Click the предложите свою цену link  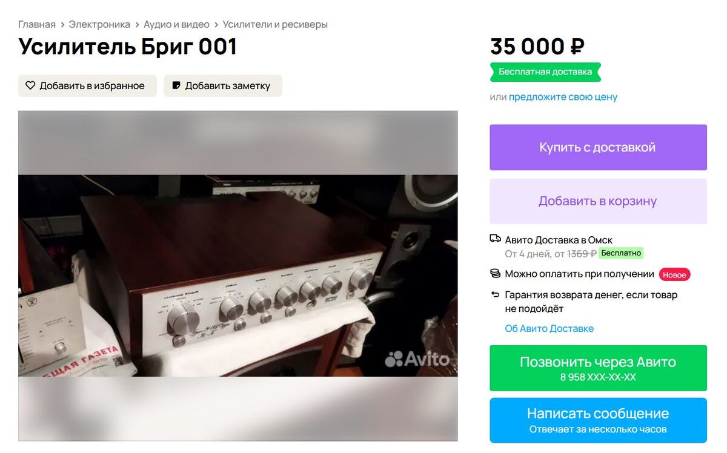pos(563,97)
